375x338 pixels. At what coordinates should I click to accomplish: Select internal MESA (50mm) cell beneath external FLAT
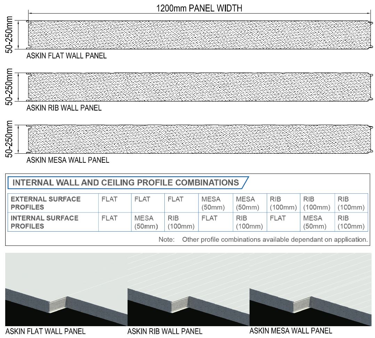pos(148,222)
